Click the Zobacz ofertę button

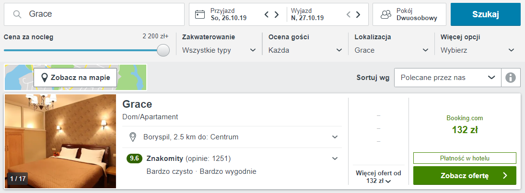pos(465,176)
